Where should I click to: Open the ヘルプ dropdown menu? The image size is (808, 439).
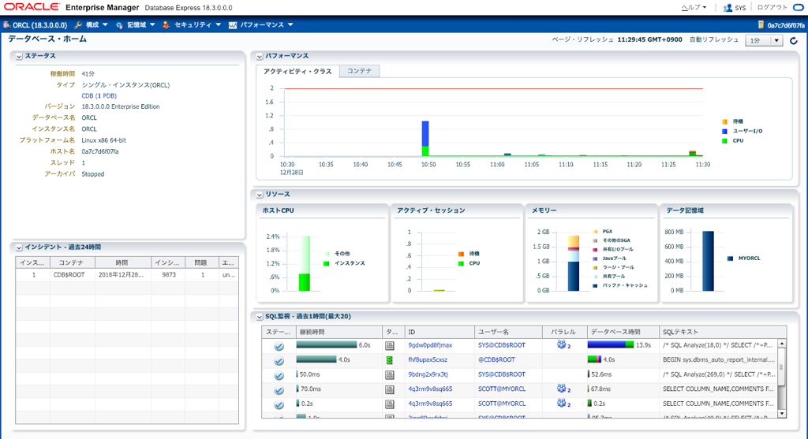[x=694, y=8]
